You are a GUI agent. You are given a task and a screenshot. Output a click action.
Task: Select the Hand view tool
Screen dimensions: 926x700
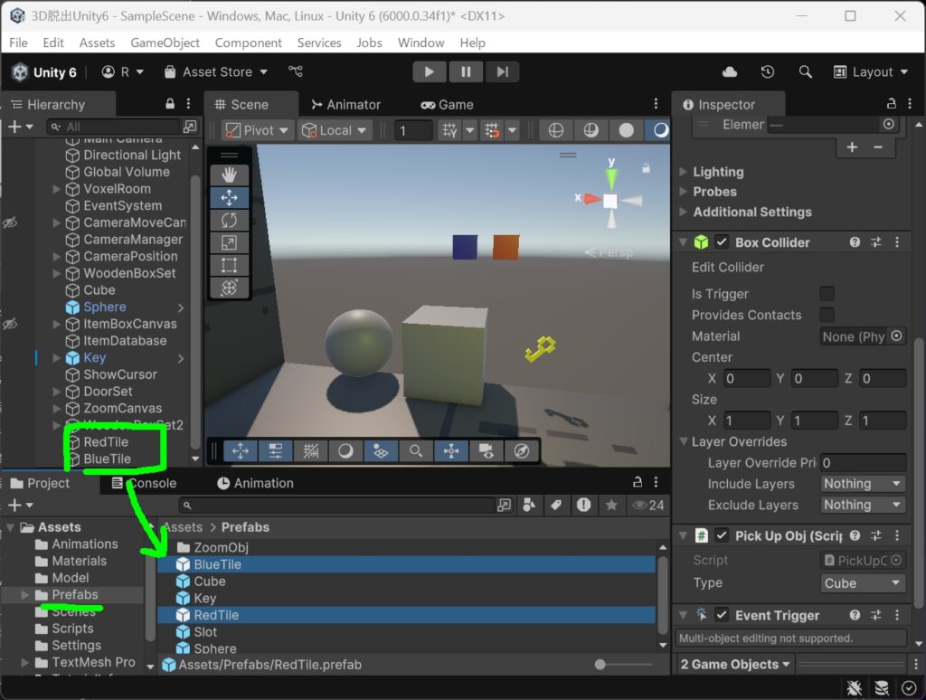pos(229,175)
